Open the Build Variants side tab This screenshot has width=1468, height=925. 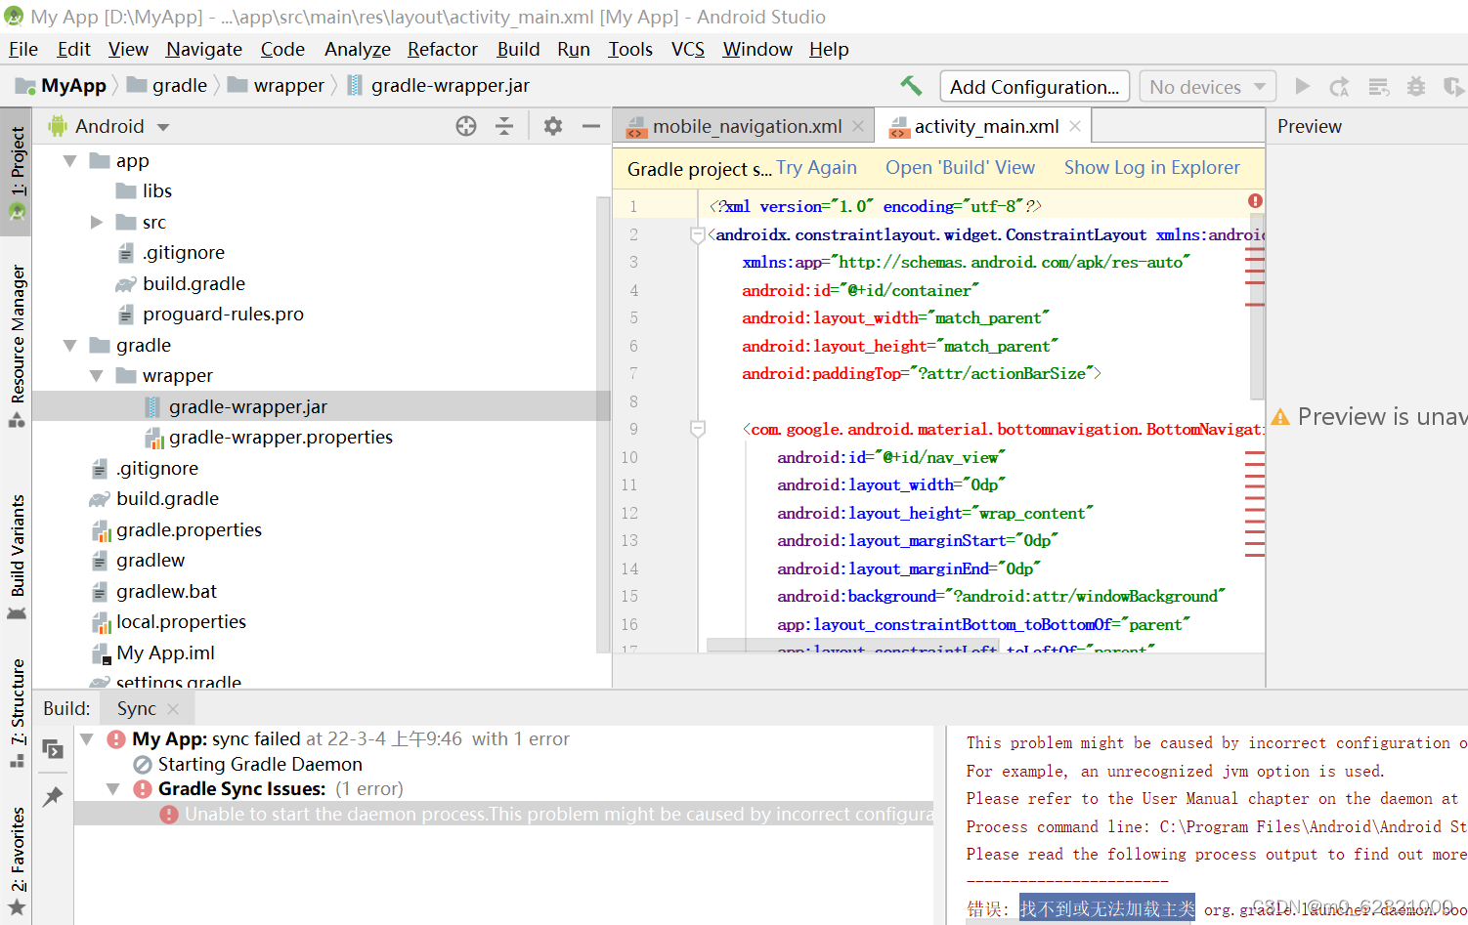(x=17, y=557)
